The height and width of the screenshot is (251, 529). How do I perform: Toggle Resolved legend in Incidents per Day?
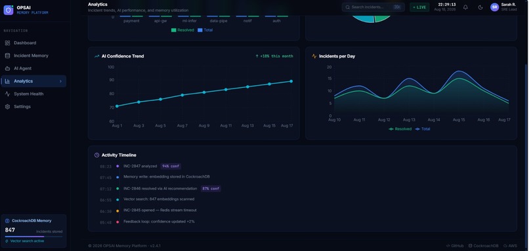[400, 129]
